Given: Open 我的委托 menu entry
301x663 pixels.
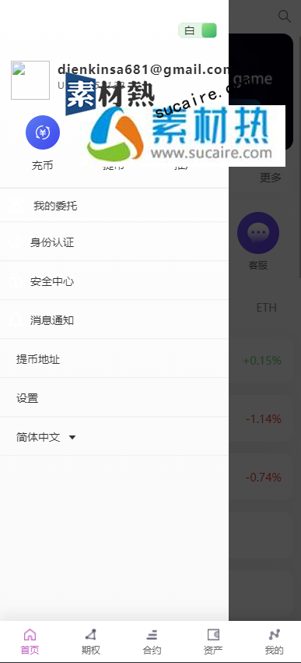Looking at the screenshot, I should 114,206.
